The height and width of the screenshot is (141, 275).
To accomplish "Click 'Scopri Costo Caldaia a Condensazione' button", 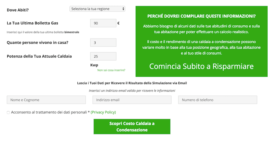I will [132, 127].
